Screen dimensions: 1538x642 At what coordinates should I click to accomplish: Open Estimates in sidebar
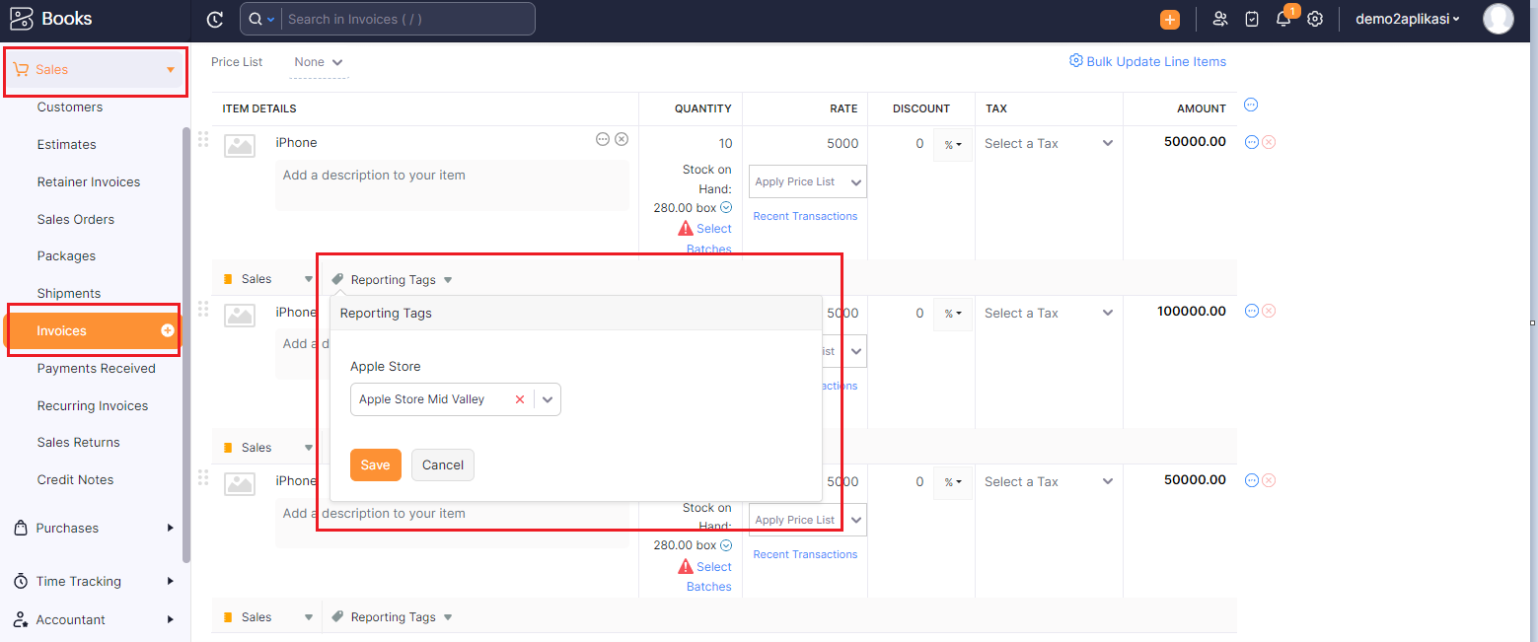click(x=67, y=145)
